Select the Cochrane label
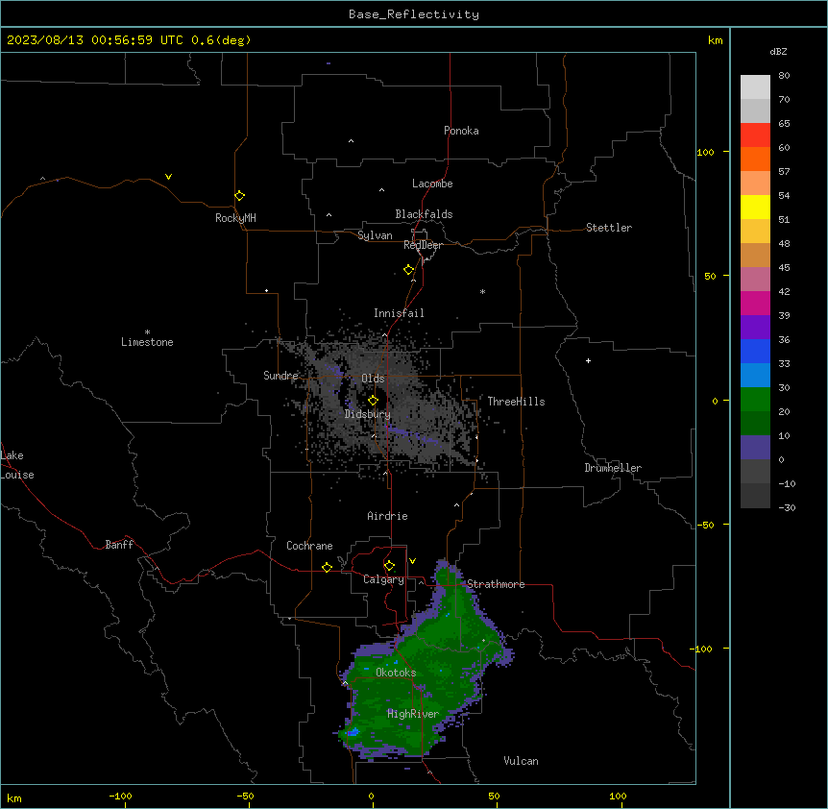 [309, 546]
